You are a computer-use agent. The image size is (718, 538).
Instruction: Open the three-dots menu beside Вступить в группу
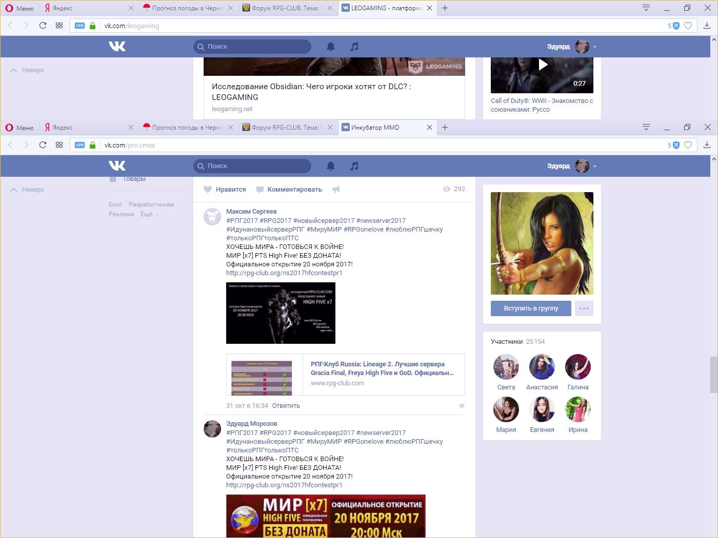[x=584, y=308]
